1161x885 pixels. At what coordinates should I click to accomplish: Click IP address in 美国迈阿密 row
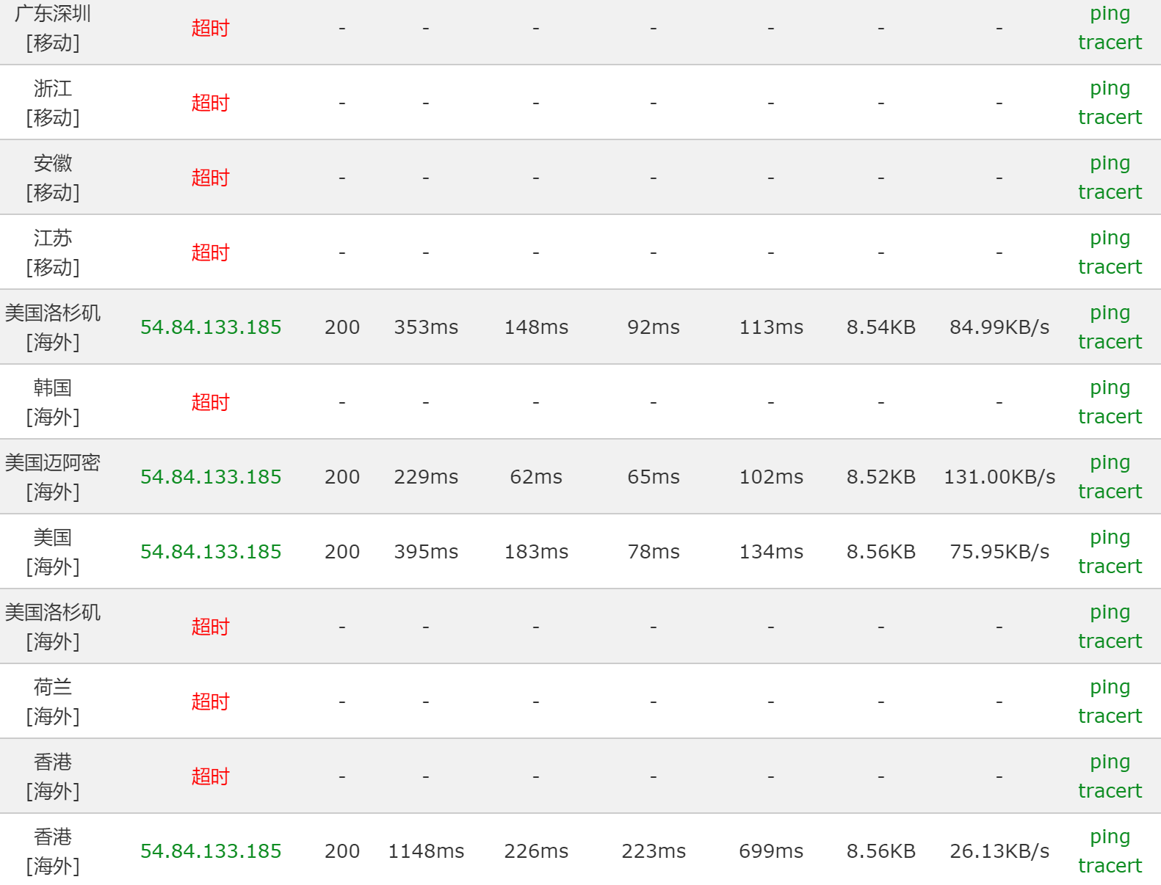(x=211, y=477)
